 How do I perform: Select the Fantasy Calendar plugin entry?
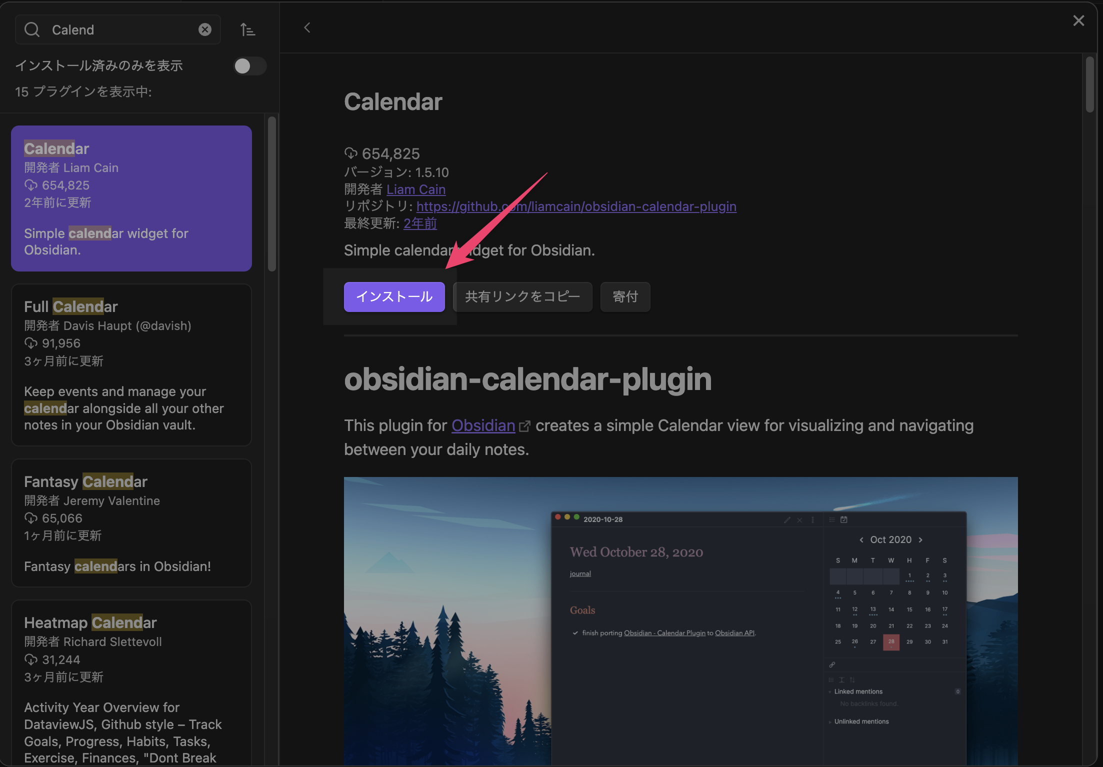(x=131, y=522)
